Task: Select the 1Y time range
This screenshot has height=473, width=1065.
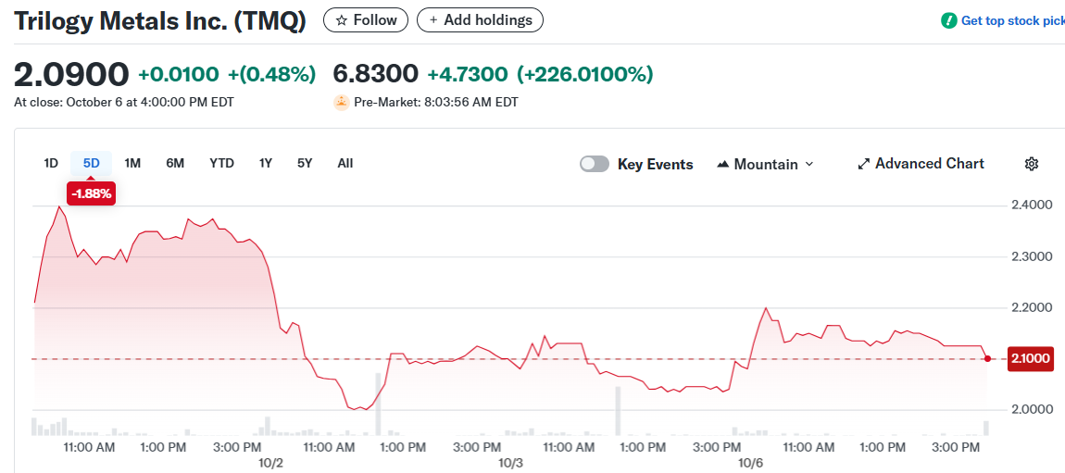Action: [x=266, y=163]
